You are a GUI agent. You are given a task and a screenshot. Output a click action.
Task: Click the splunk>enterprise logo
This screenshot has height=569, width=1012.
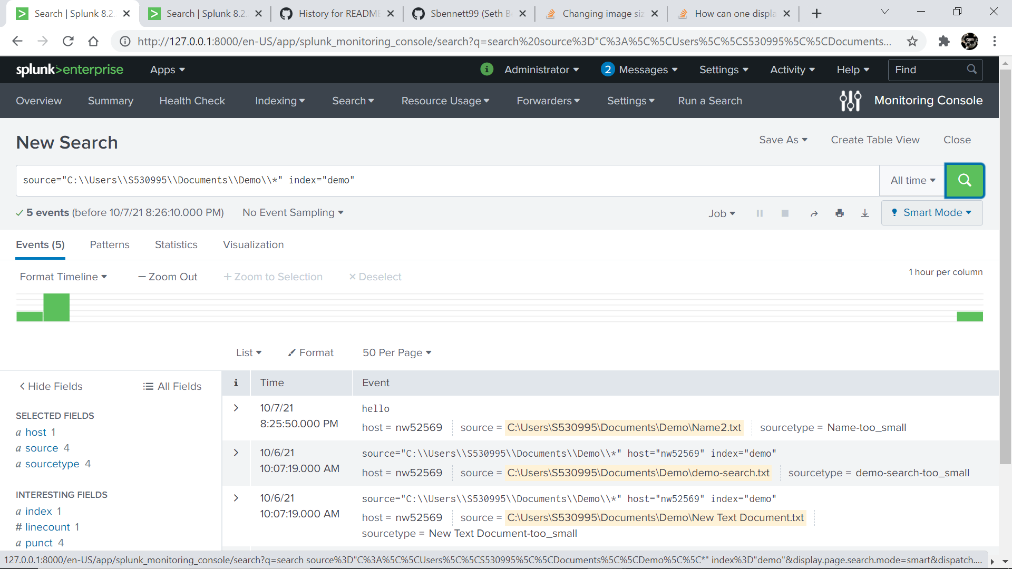click(x=70, y=70)
